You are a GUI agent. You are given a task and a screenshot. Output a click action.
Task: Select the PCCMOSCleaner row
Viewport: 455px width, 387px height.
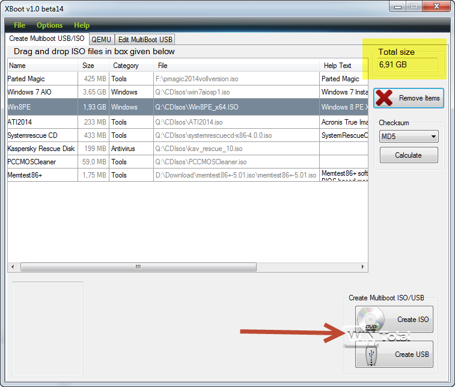tap(188, 162)
